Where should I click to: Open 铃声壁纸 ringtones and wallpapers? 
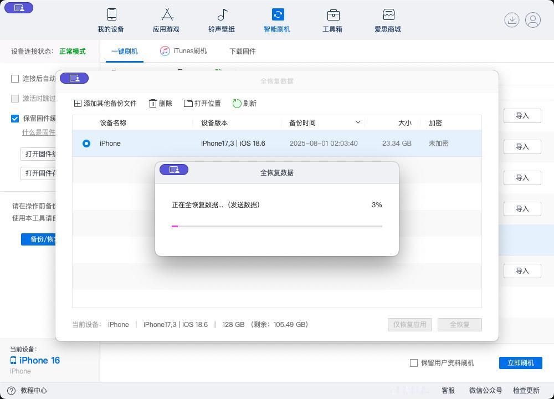point(222,21)
